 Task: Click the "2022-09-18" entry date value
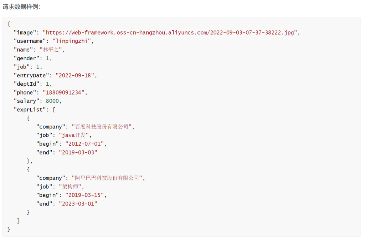coord(76,75)
